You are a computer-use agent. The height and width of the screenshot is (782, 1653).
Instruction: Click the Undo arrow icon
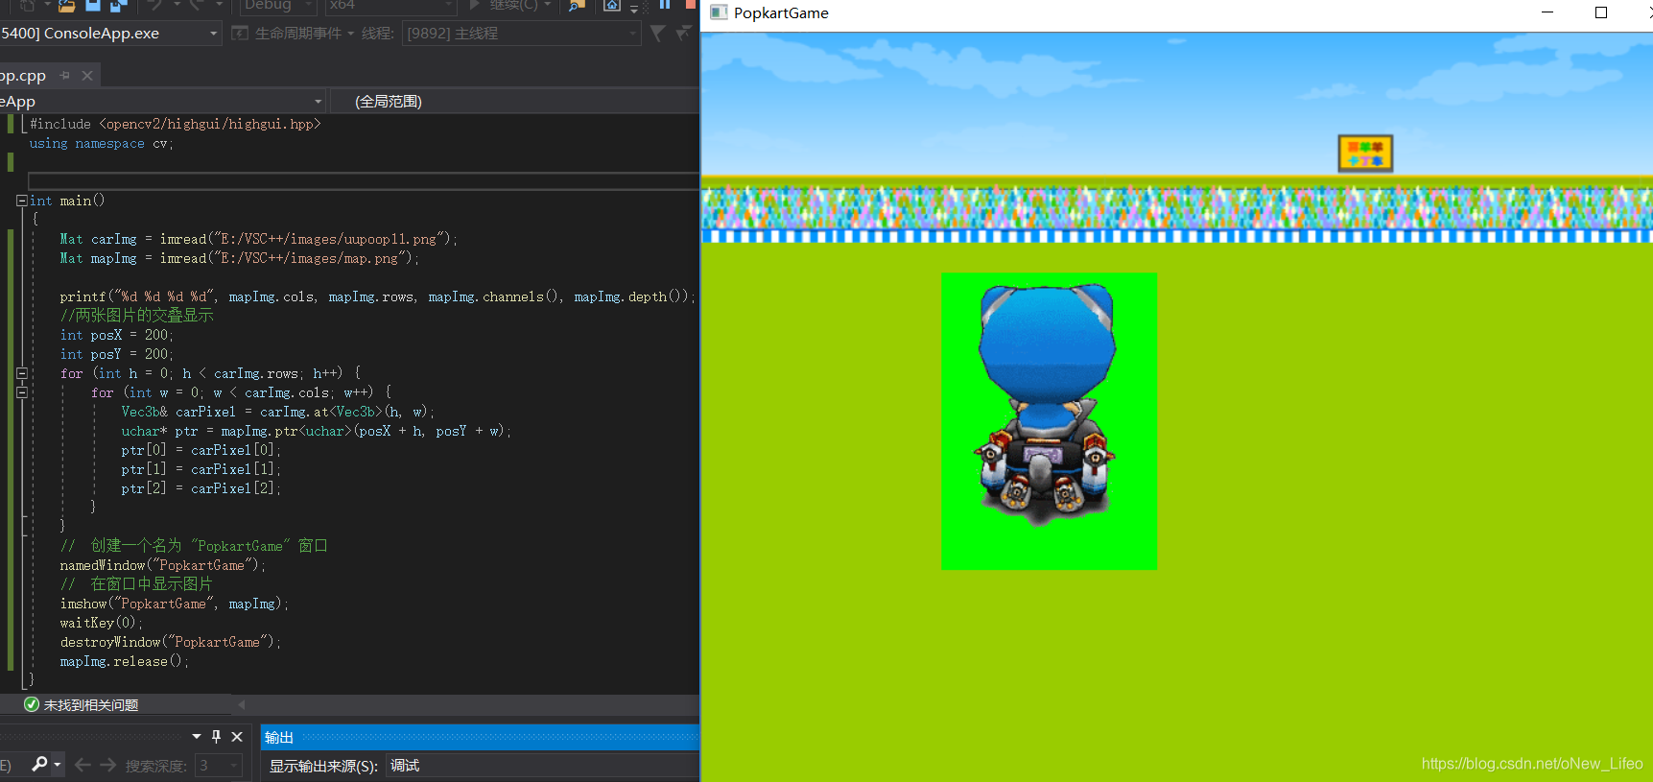click(x=154, y=5)
